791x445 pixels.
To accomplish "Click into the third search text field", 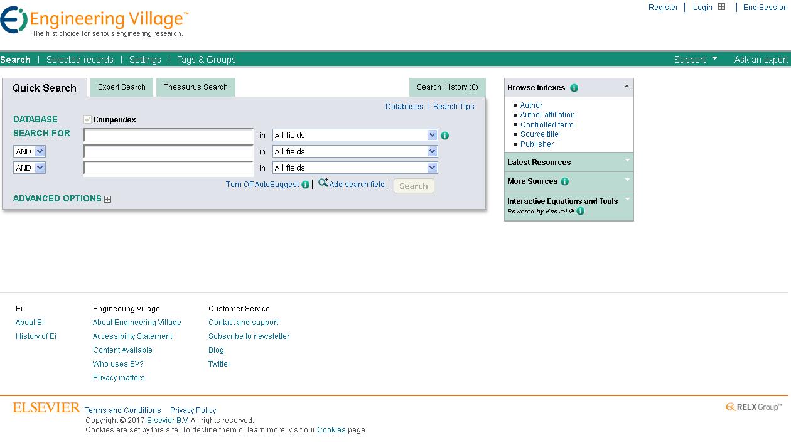I will 169,168.
